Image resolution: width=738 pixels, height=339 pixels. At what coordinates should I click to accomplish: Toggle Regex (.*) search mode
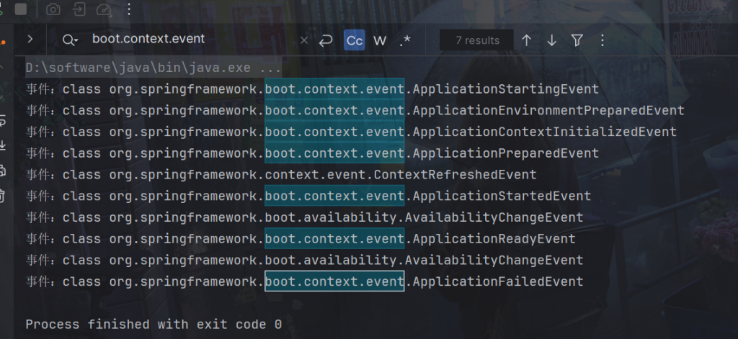[x=405, y=40]
